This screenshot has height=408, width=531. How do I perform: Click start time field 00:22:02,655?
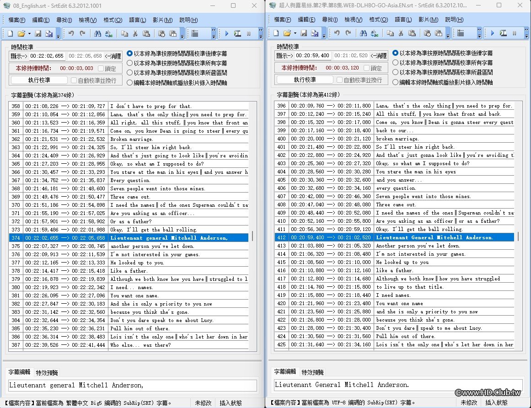coord(47,56)
